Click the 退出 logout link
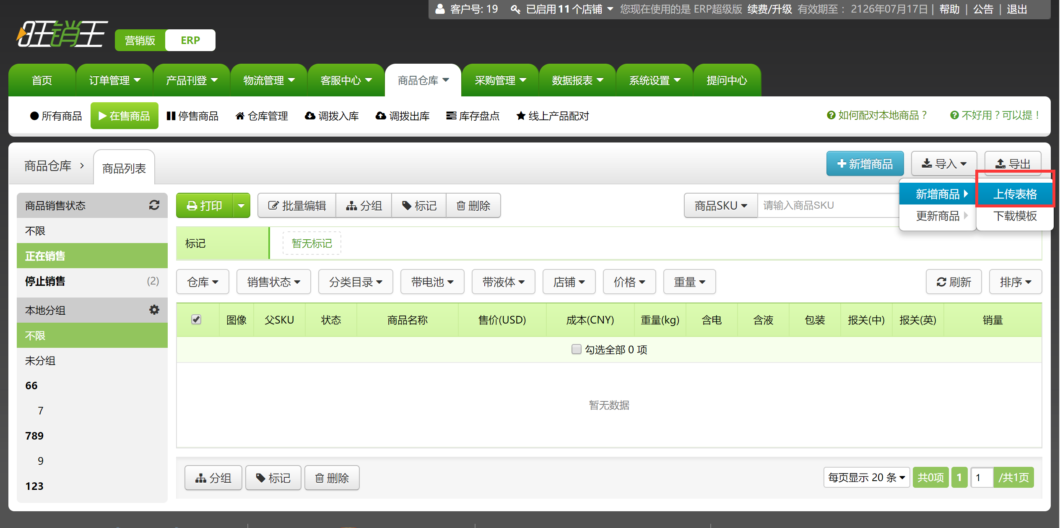The image size is (1060, 528). point(1017,9)
